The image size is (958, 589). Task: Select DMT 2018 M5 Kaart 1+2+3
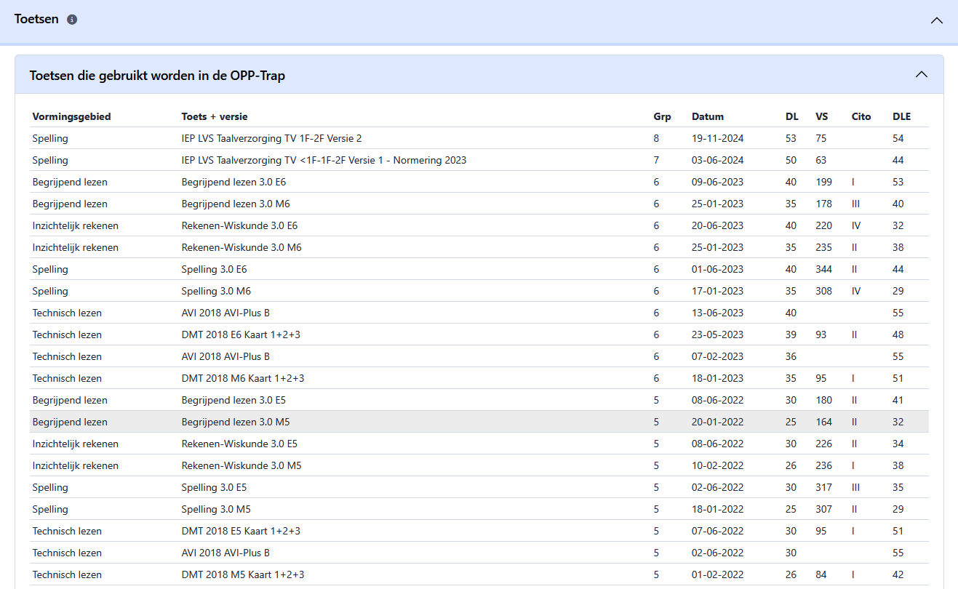click(479, 574)
